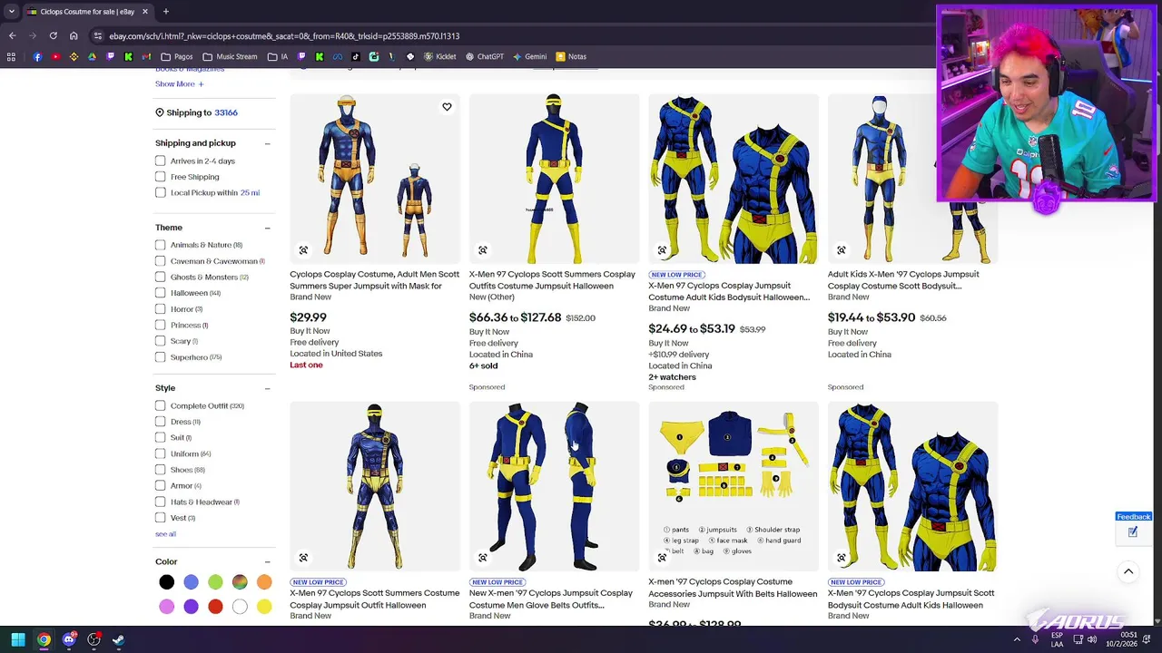Add first Cyclops costume to watchlist heart

(x=447, y=107)
